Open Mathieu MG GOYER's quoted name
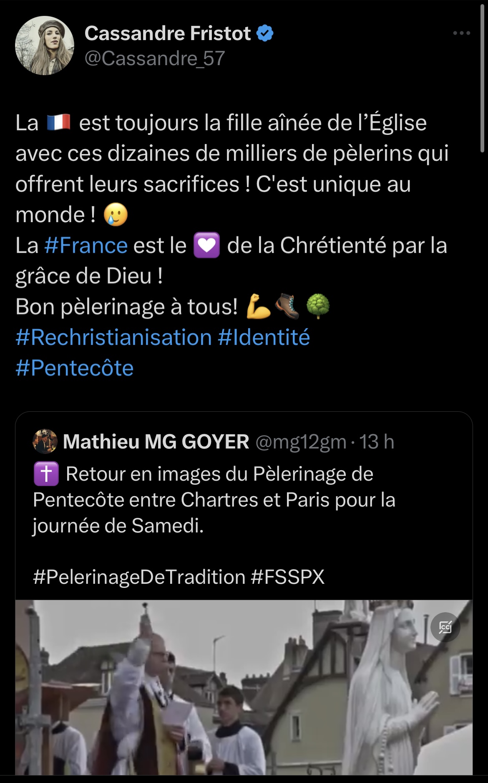The height and width of the screenshot is (783, 488). 156,442
